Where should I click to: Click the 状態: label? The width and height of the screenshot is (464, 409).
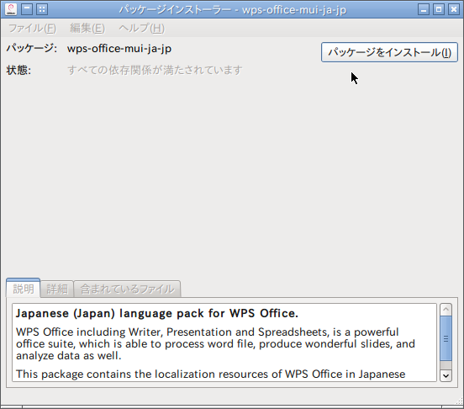click(x=18, y=70)
